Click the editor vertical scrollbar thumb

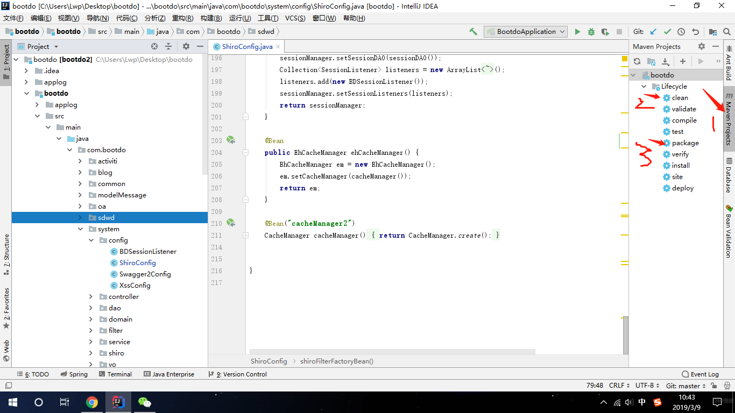pyautogui.click(x=625, y=335)
